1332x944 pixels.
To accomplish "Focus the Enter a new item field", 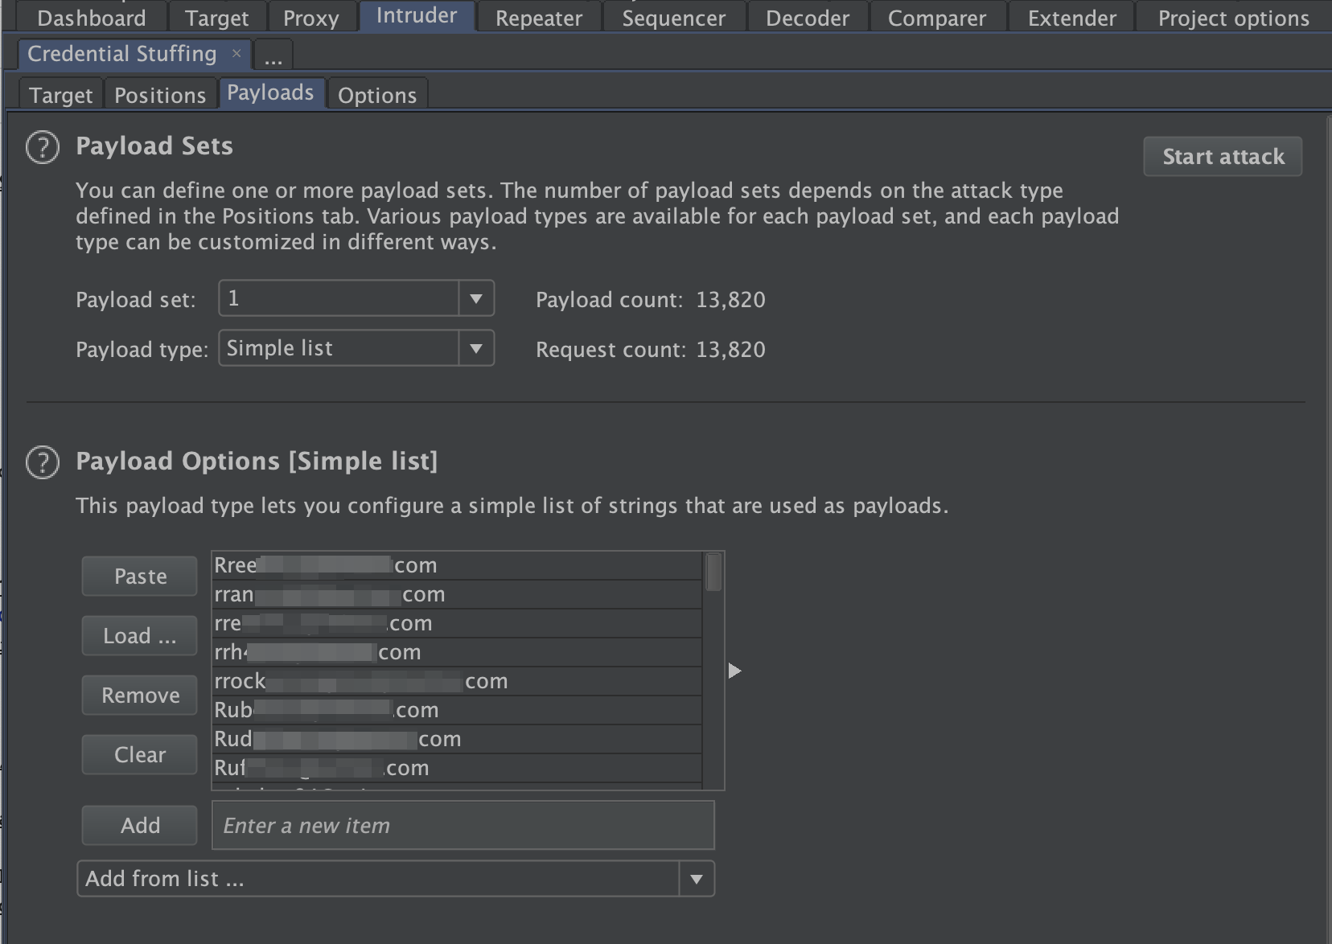I will coord(463,826).
